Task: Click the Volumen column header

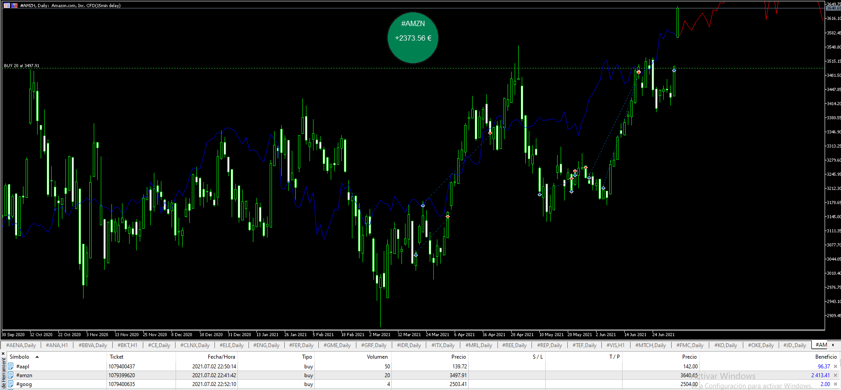Action: coord(377,357)
